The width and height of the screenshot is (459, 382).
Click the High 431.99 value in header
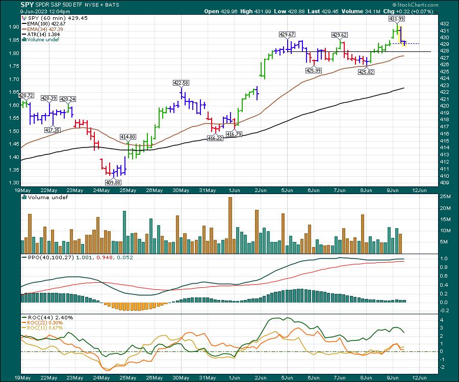[x=256, y=11]
